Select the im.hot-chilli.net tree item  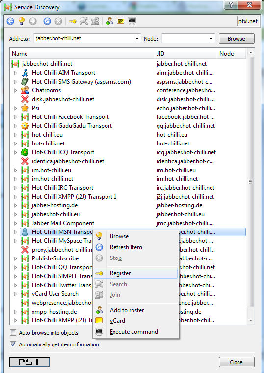click(x=53, y=179)
